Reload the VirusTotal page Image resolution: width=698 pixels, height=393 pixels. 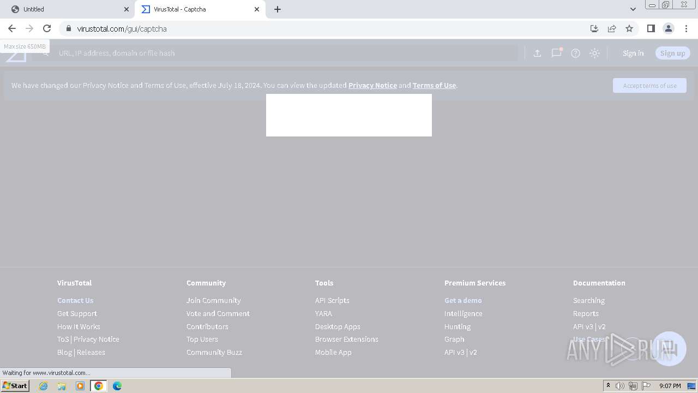tap(47, 28)
